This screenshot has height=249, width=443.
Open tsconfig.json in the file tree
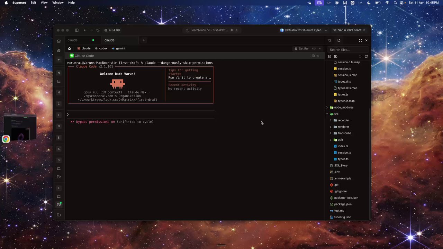(343, 217)
